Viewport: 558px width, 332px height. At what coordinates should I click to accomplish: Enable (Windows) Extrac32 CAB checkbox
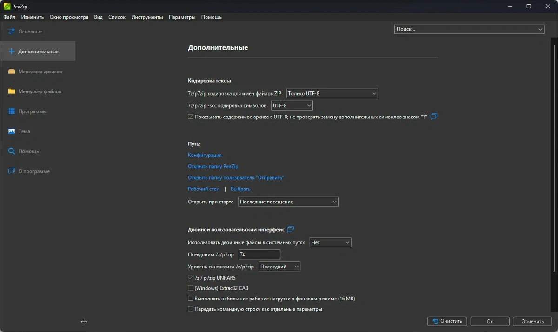(190, 288)
